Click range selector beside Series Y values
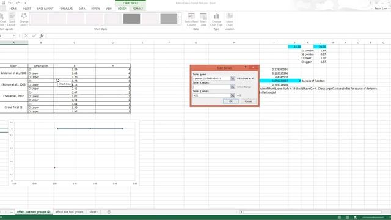Viewport: 391px width, 220px height. pyautogui.click(x=232, y=95)
